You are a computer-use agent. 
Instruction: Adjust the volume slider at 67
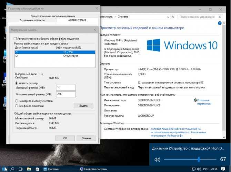(x=199, y=159)
